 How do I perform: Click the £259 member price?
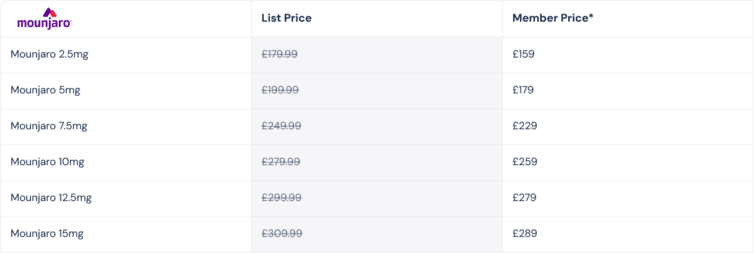(x=525, y=162)
